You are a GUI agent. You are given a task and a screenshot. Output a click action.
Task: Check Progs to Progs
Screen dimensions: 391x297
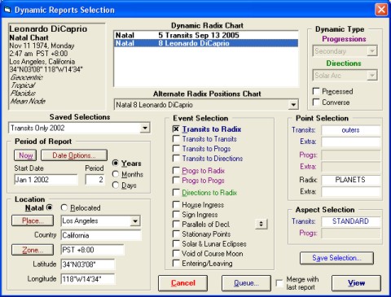pos(176,180)
